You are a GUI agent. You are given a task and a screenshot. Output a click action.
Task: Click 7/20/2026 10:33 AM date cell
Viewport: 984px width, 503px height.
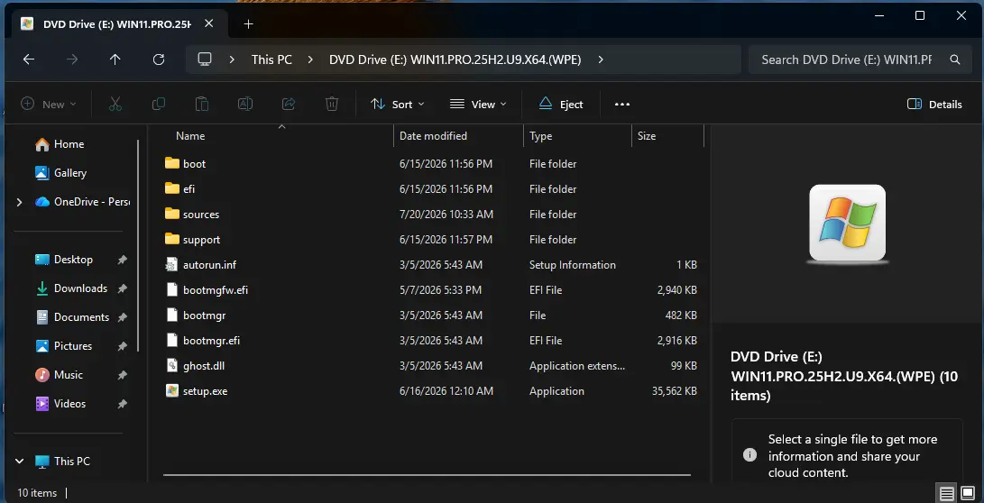tap(446, 214)
